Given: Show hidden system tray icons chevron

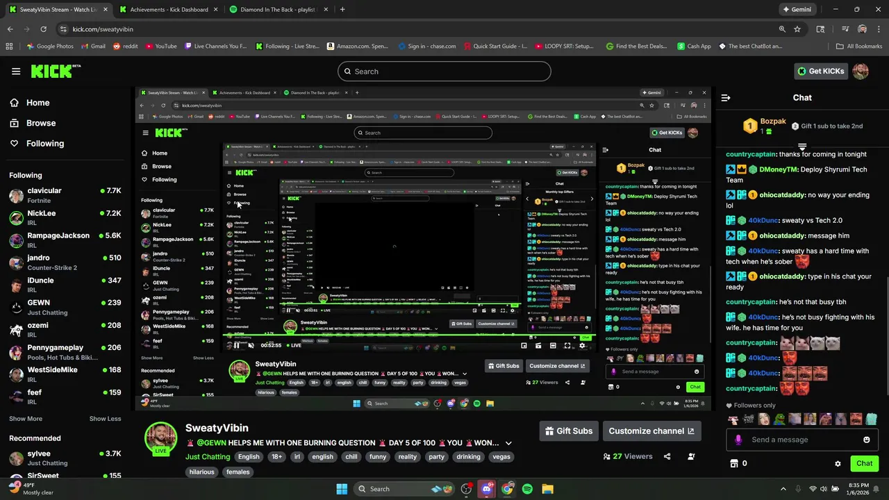Looking at the screenshot, I should click(783, 489).
